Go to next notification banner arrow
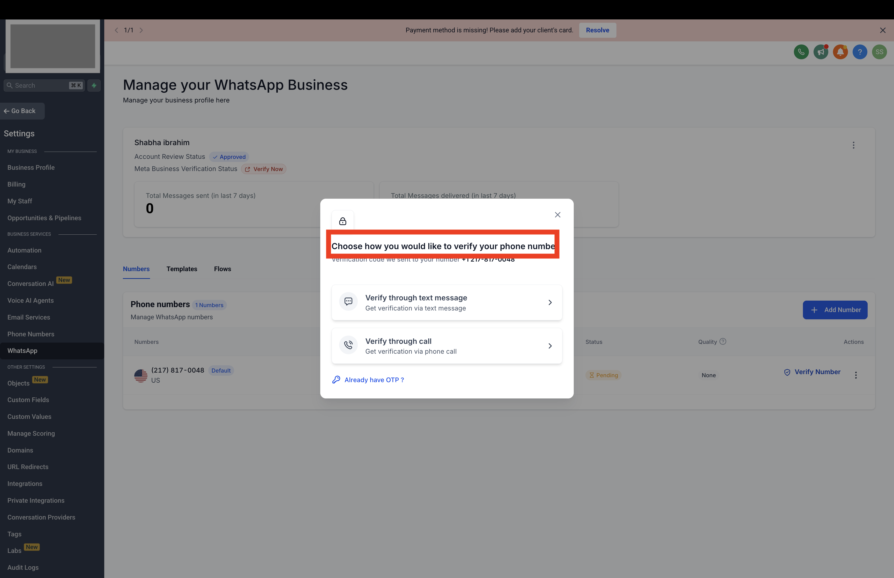 [x=141, y=31]
